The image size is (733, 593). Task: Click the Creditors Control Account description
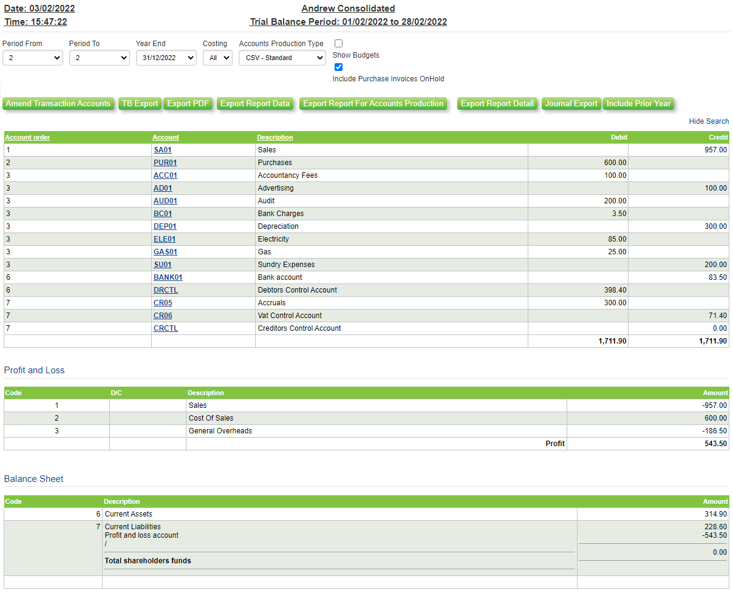click(299, 328)
